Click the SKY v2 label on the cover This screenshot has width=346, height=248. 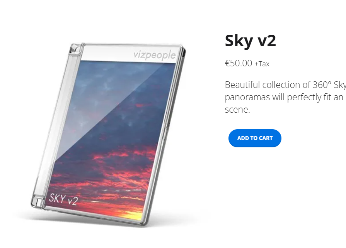point(63,199)
